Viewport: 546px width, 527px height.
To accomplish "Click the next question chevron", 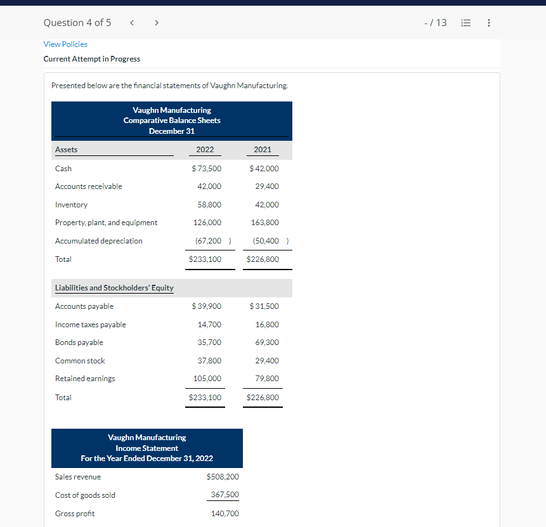I will pyautogui.click(x=156, y=22).
